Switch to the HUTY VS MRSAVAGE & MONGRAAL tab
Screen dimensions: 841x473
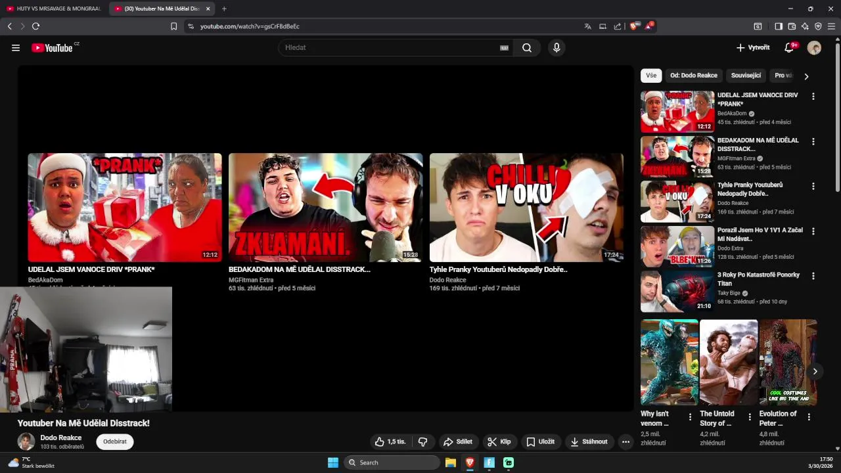point(54,9)
